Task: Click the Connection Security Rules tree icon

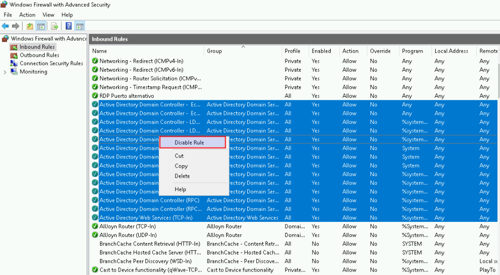Action: pos(14,63)
